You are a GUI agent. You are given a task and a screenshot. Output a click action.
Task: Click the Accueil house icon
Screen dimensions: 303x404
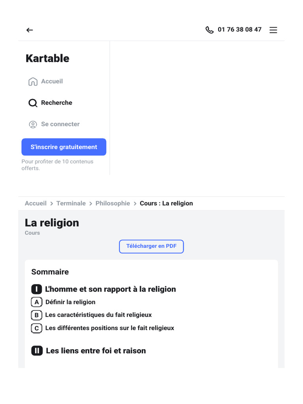tap(33, 81)
